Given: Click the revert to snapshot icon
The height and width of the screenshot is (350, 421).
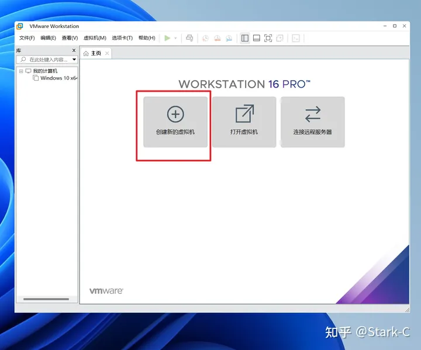Looking at the screenshot, I should 217,38.
